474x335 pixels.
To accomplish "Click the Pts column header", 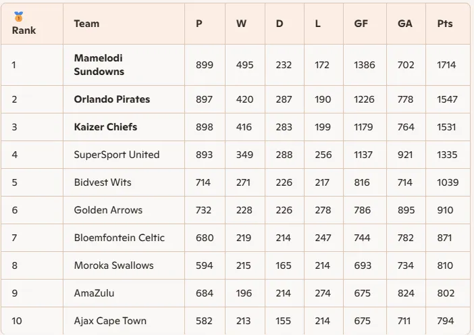I will [445, 24].
